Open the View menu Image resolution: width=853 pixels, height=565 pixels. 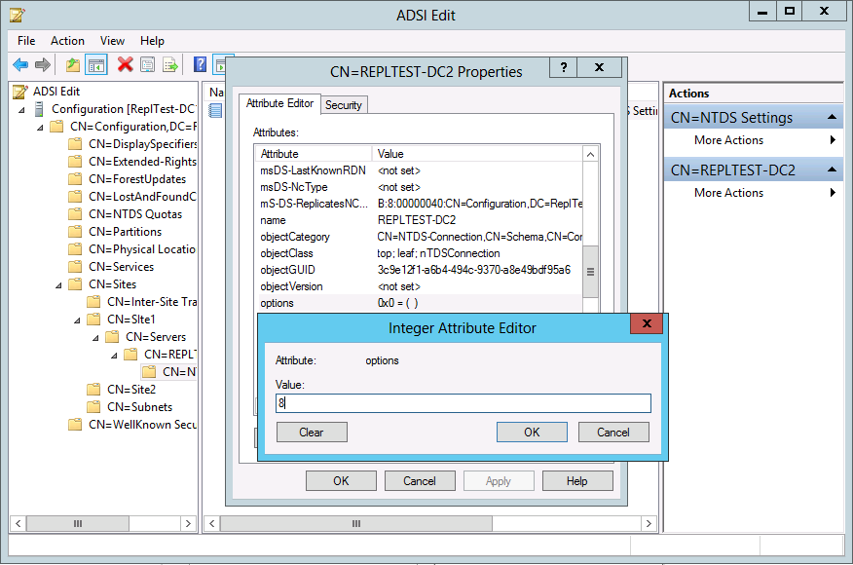112,41
